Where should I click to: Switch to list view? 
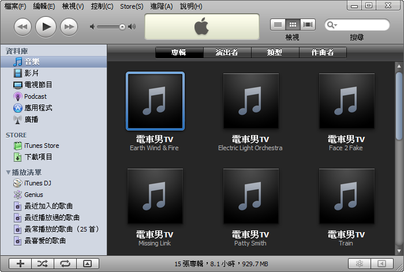[x=278, y=25]
